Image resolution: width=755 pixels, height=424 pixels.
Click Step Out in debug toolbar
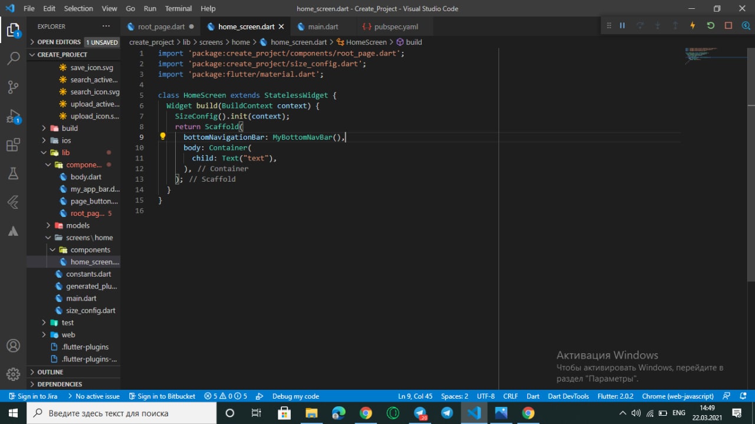[x=675, y=25]
